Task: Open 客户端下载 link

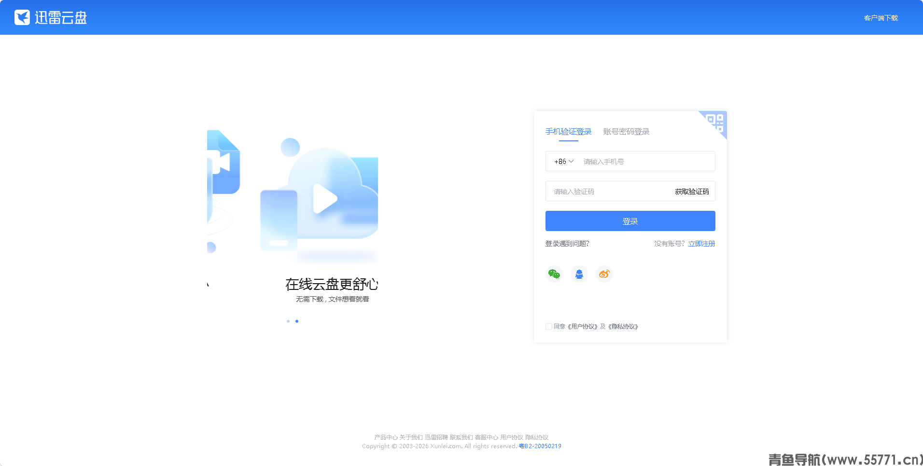Action: pyautogui.click(x=881, y=18)
